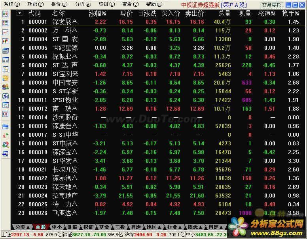Switch to the B股 tab
307x239 pixels.
coord(72,227)
